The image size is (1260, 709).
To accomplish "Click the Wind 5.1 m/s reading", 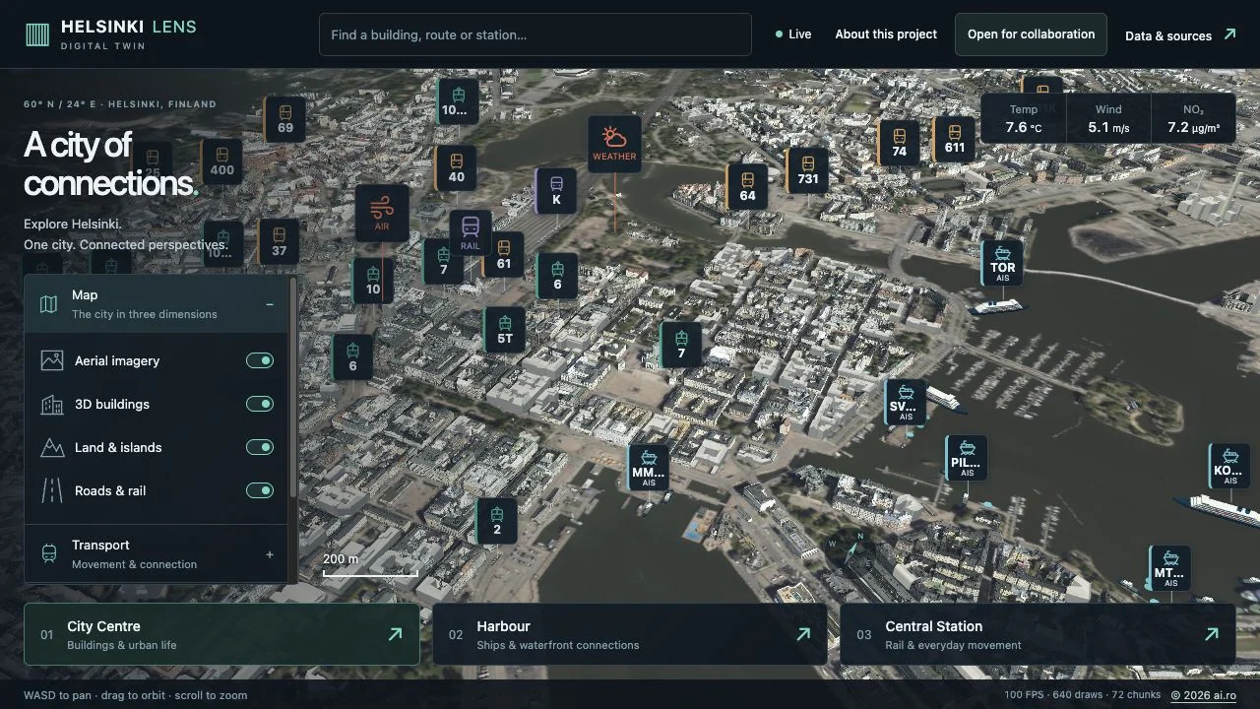I will click(x=1108, y=119).
